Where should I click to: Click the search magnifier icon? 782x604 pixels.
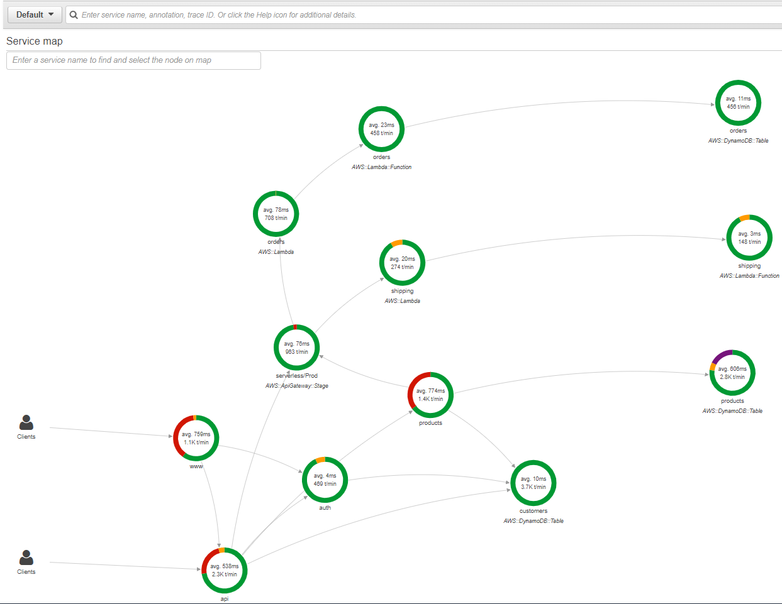pyautogui.click(x=74, y=15)
